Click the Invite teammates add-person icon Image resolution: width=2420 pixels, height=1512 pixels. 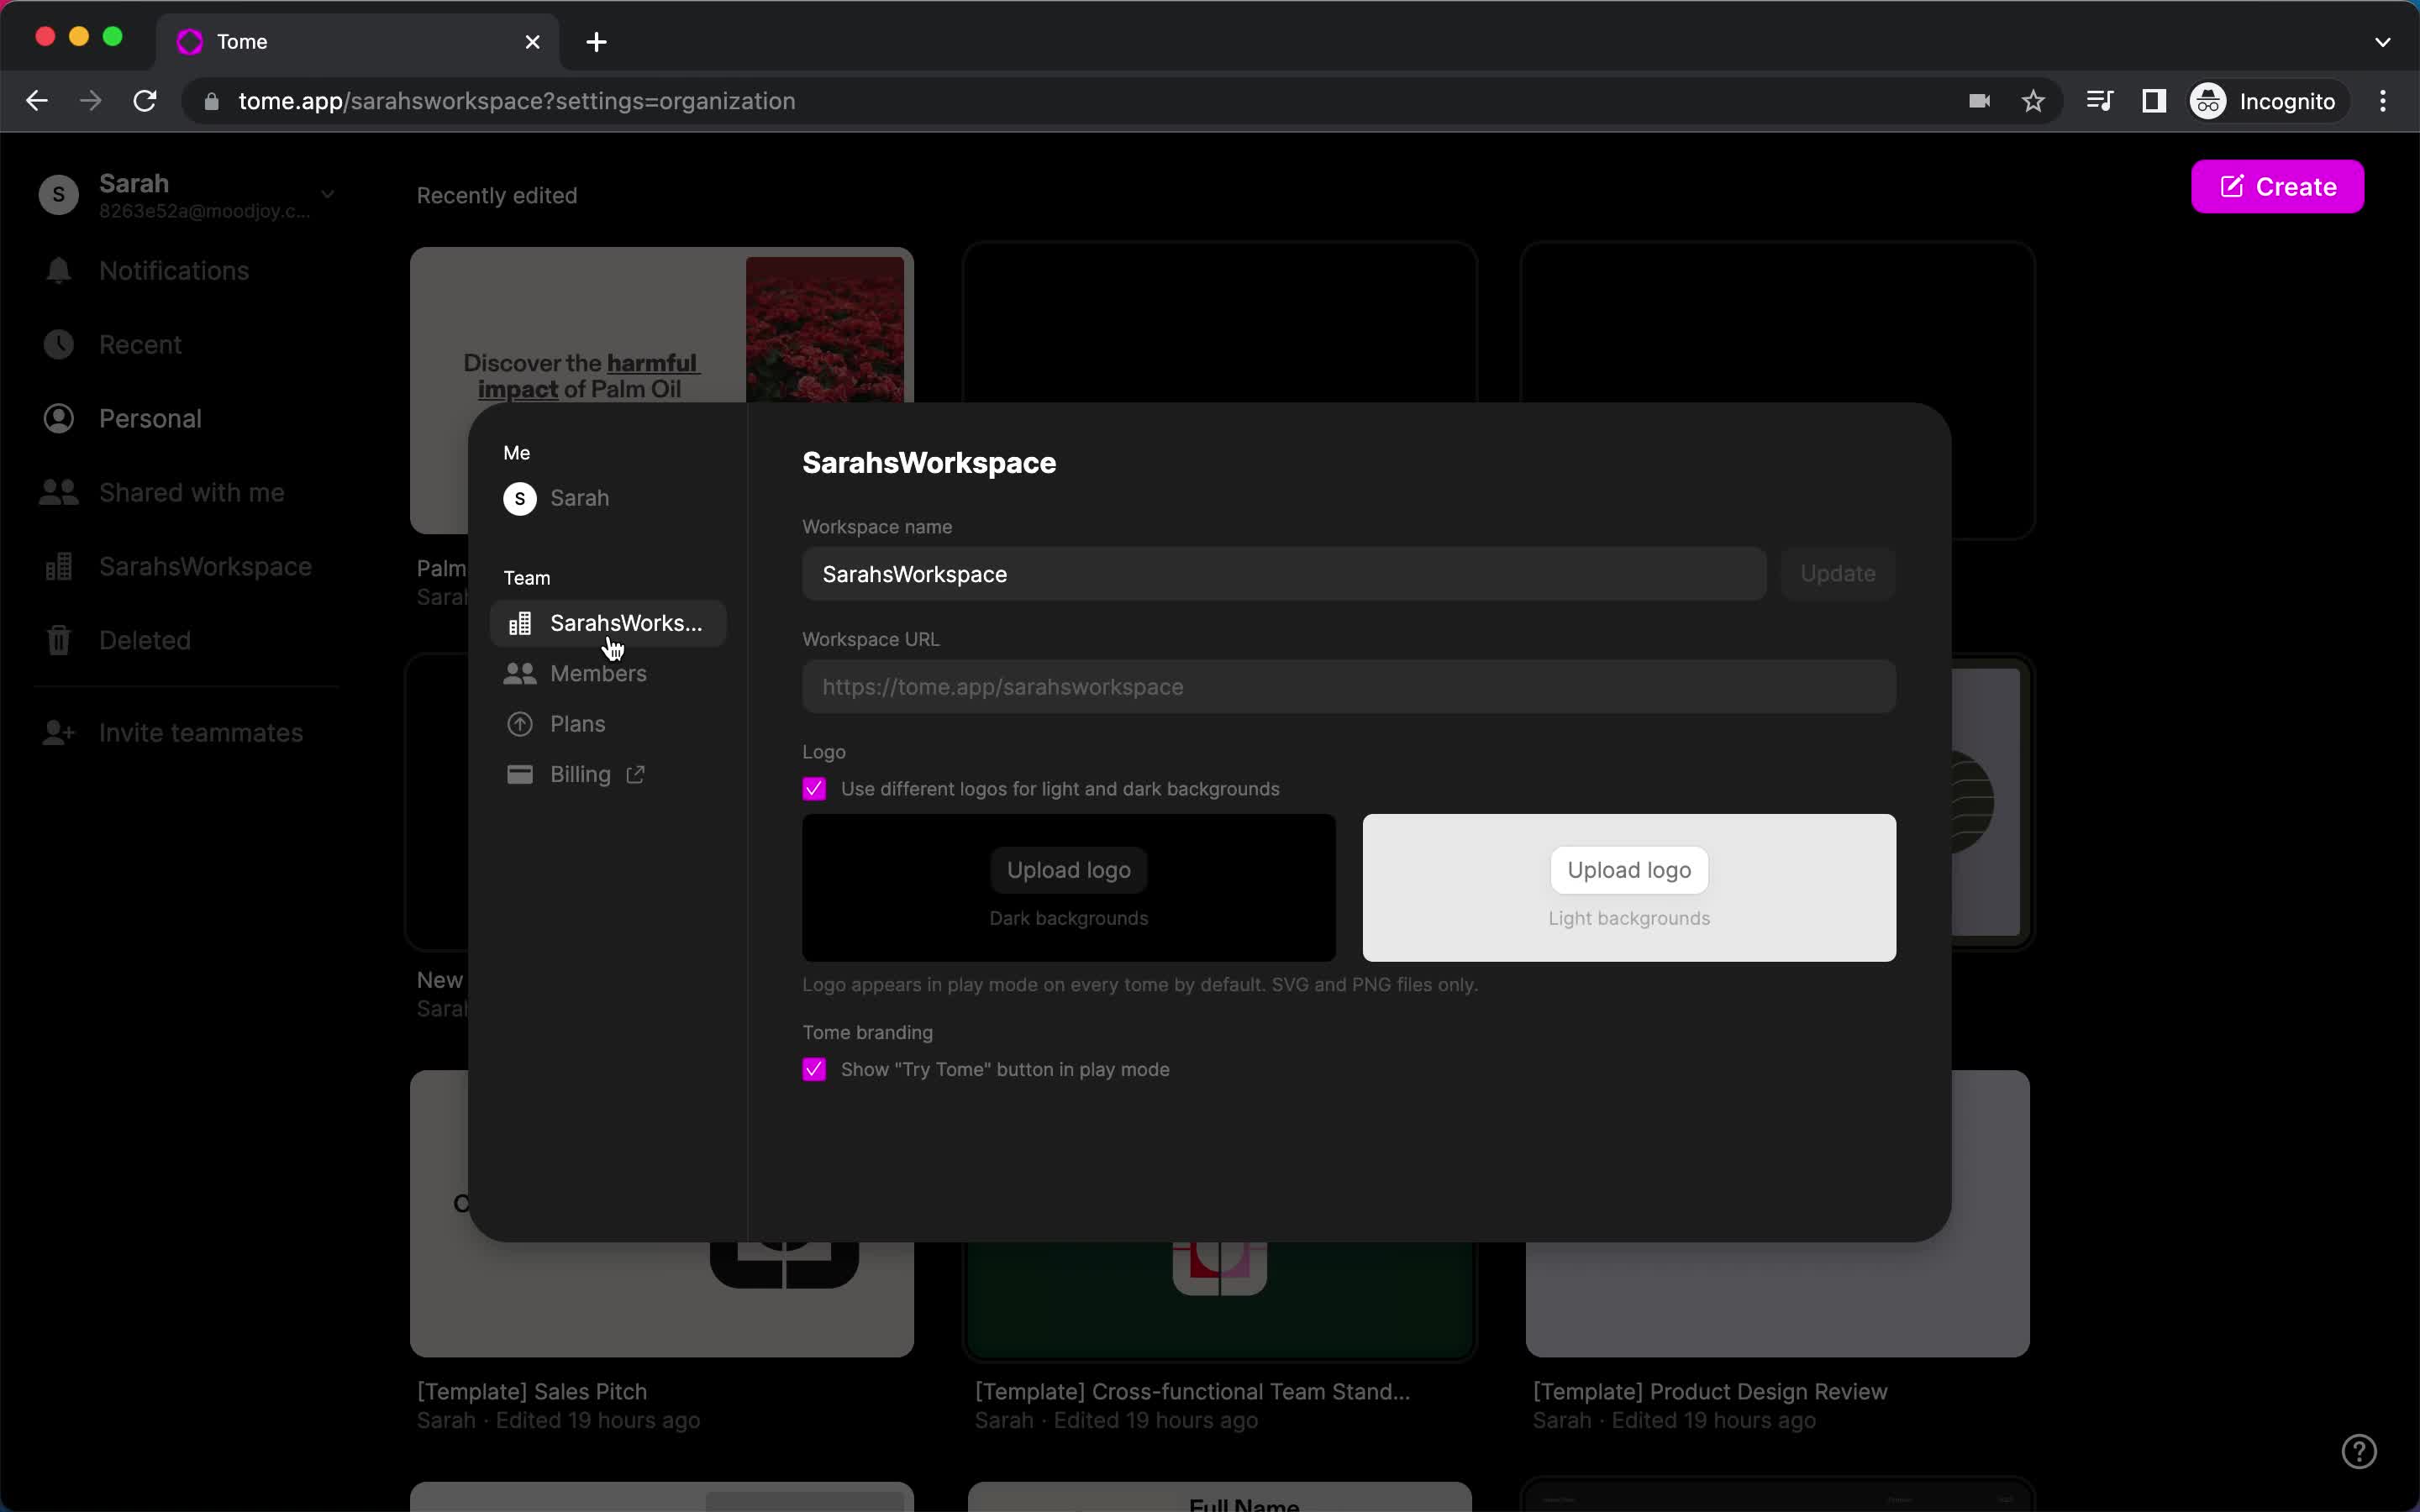(58, 733)
